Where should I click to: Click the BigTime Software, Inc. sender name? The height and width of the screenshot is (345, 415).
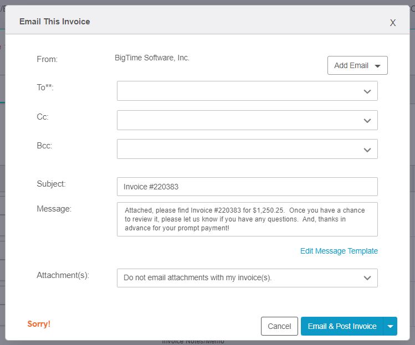pos(152,58)
